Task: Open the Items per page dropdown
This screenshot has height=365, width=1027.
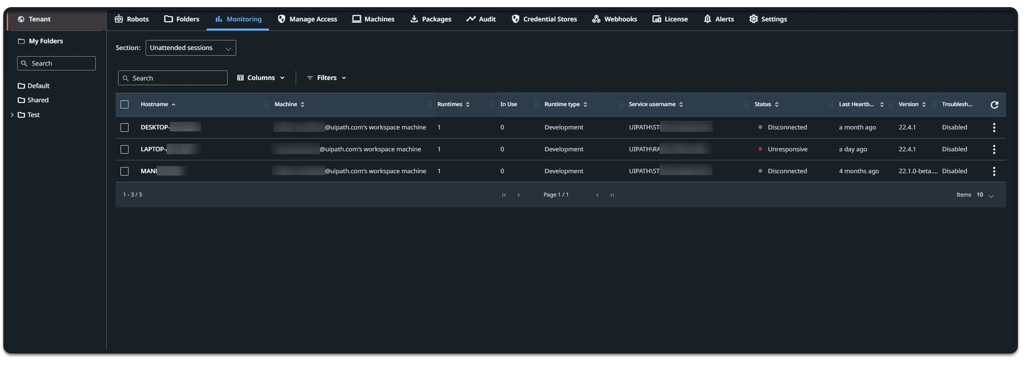Action: point(984,195)
